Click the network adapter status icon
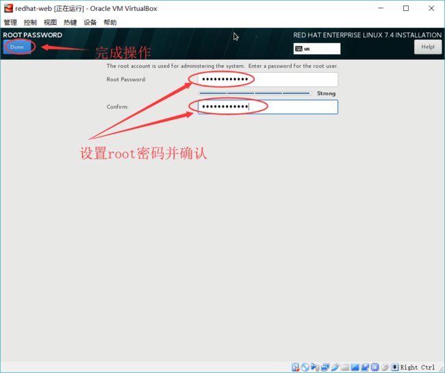This screenshot has width=445, height=373. pyautogui.click(x=325, y=367)
